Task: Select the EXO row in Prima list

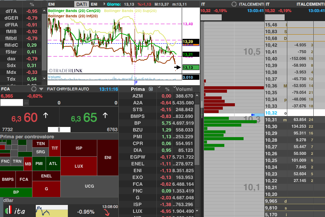Action: coord(157,177)
